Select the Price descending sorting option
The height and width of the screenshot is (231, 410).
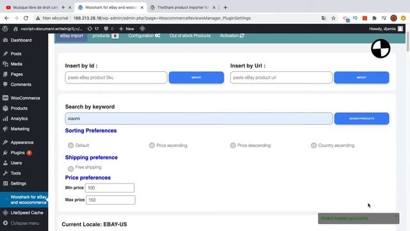point(233,146)
